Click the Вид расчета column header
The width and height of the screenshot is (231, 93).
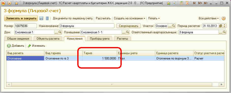pos(25,53)
